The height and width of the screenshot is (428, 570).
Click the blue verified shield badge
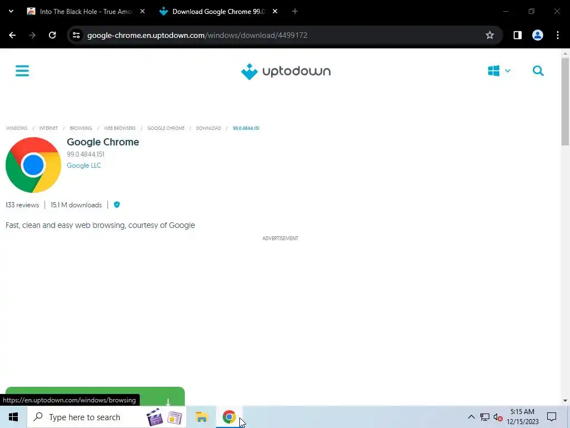pyautogui.click(x=117, y=205)
